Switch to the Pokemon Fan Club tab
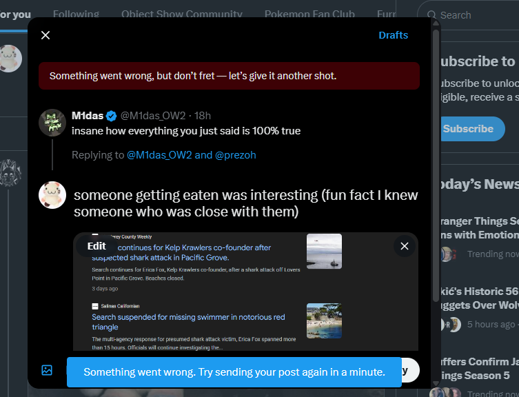The height and width of the screenshot is (397, 519). tap(309, 14)
